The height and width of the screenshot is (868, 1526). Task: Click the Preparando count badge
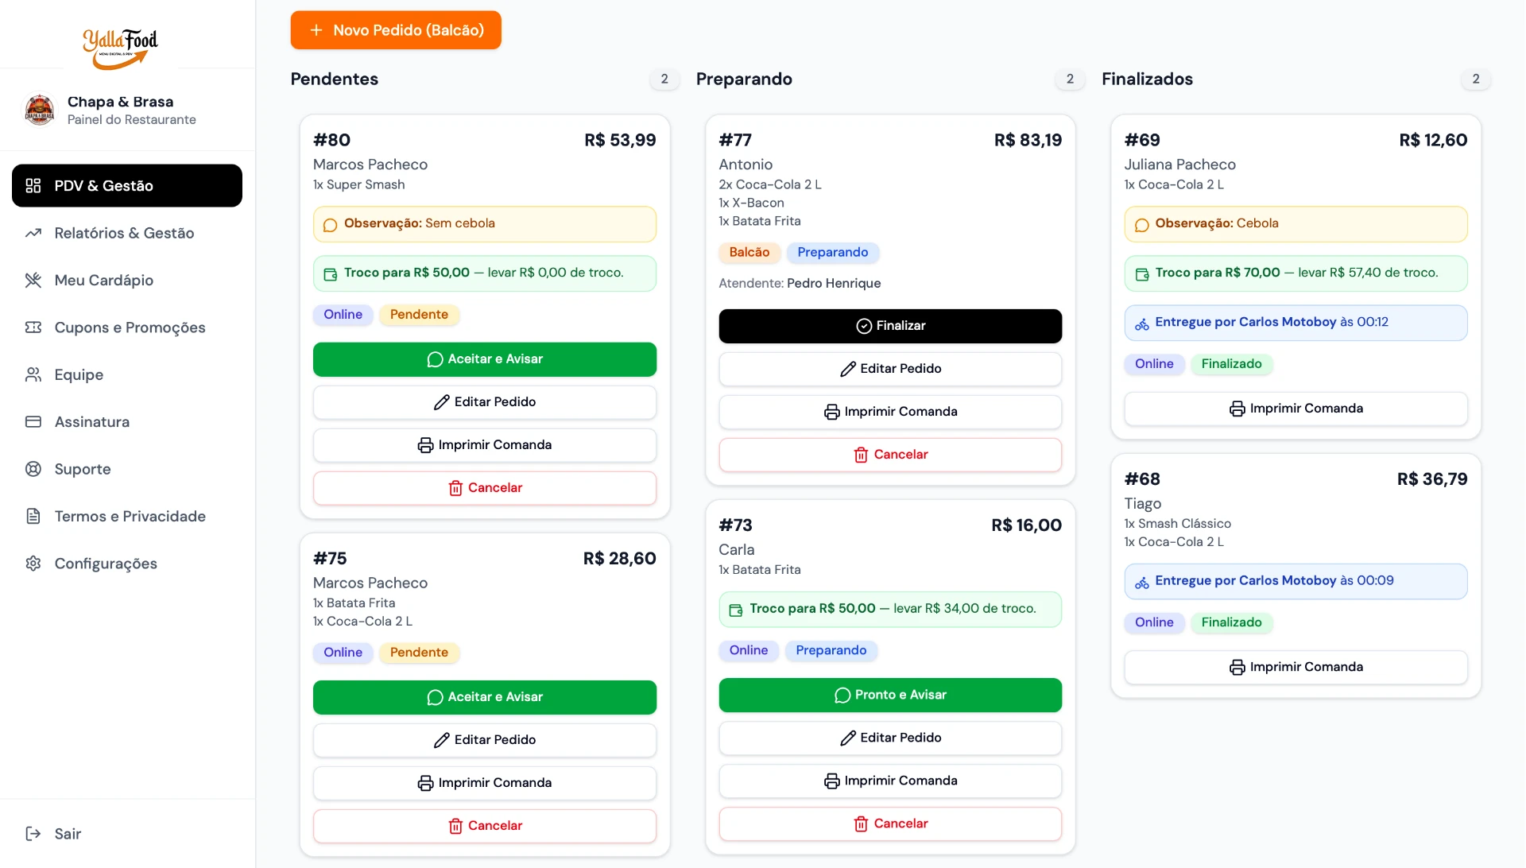click(x=1070, y=79)
